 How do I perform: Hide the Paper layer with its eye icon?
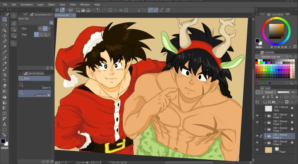click(x=257, y=150)
